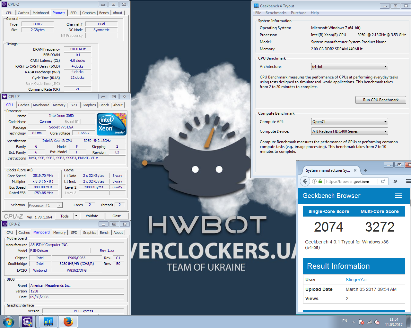Go back with Firefox back arrow
Viewport: 411px width, 328px height.
pos(305,181)
